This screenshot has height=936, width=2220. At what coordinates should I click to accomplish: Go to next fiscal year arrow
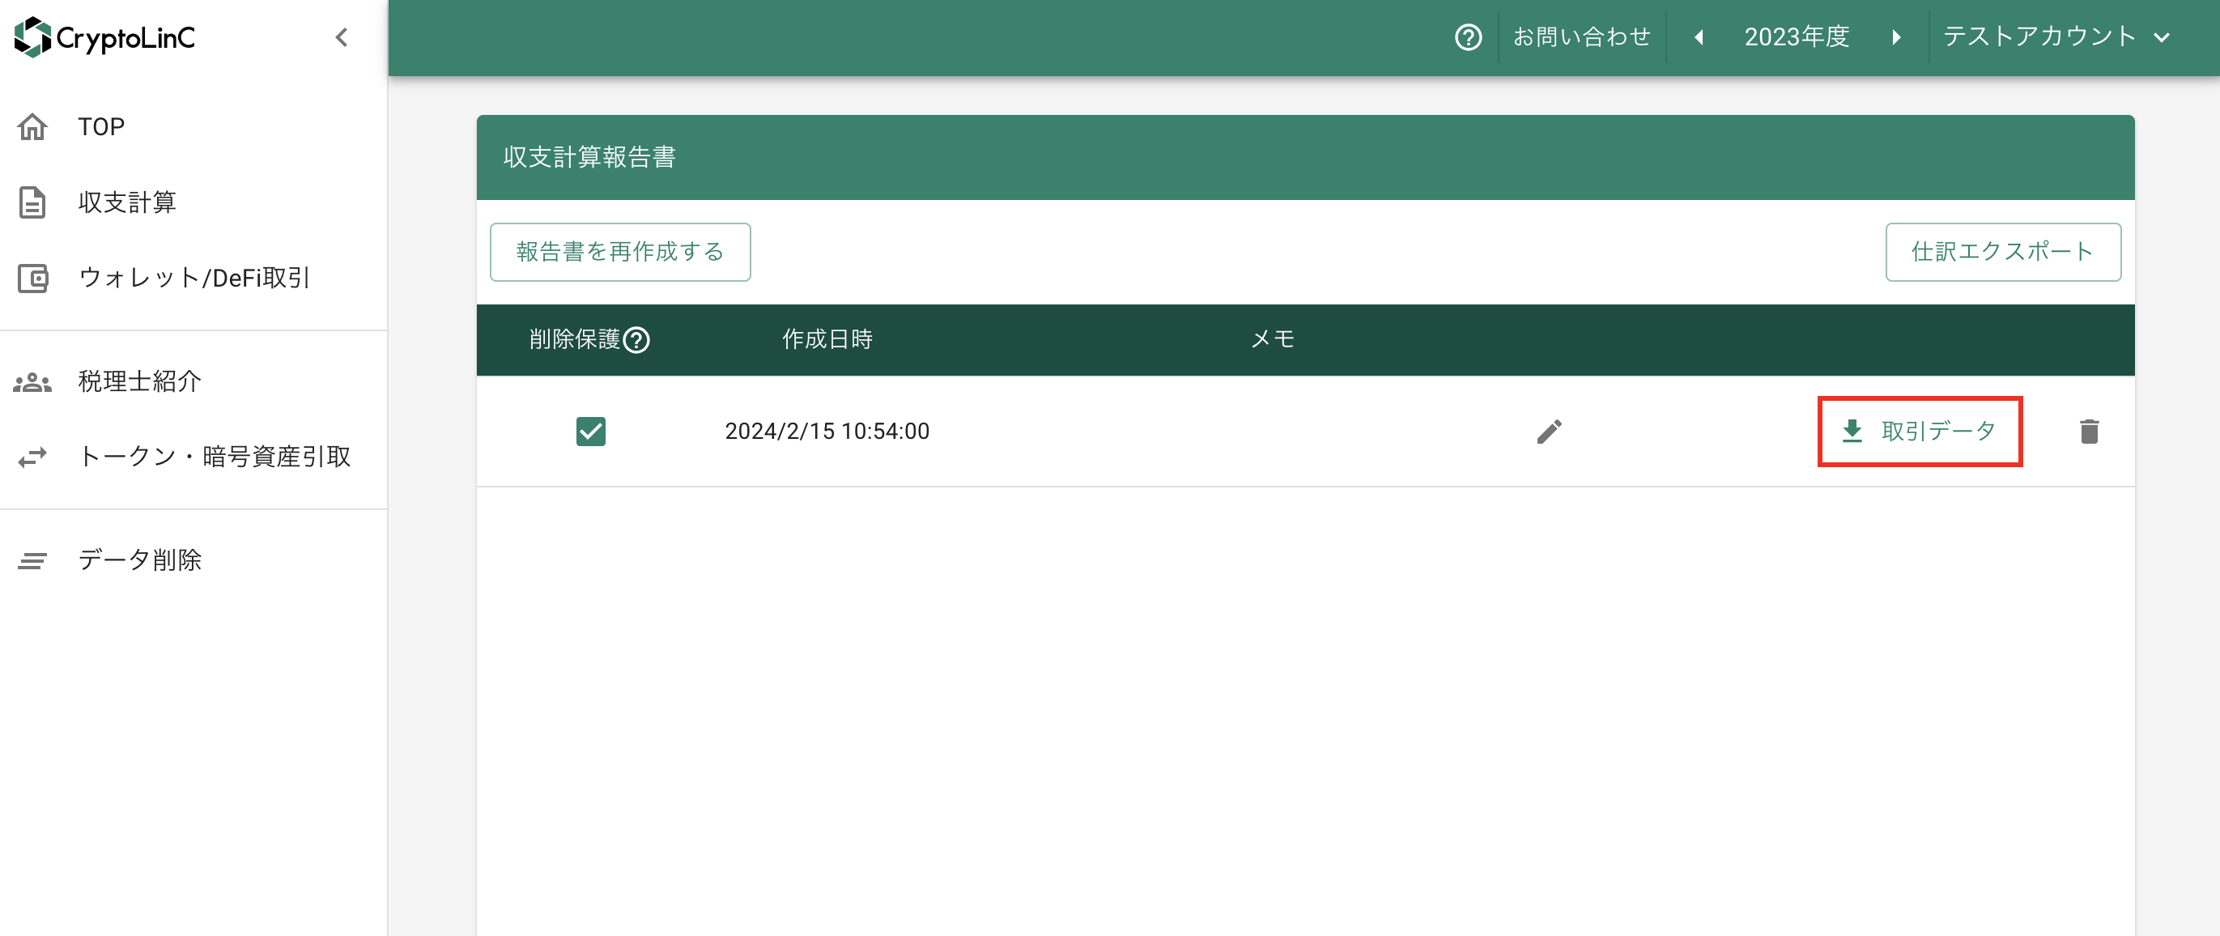[x=1896, y=37]
